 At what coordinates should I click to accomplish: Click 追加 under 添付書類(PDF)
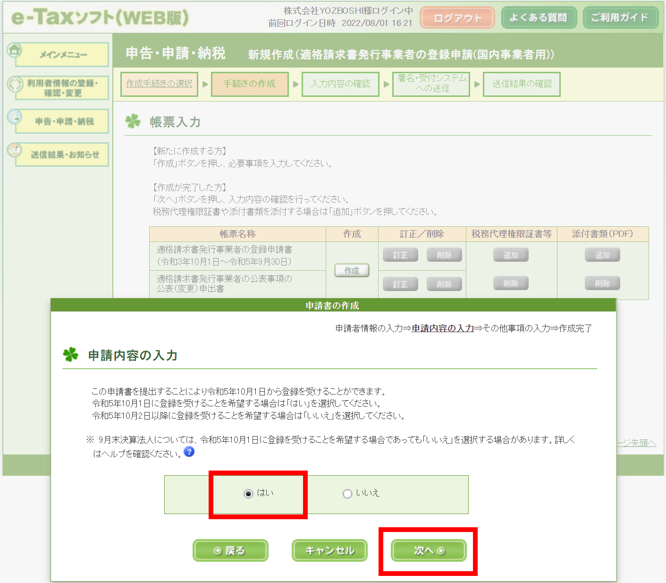point(602,255)
